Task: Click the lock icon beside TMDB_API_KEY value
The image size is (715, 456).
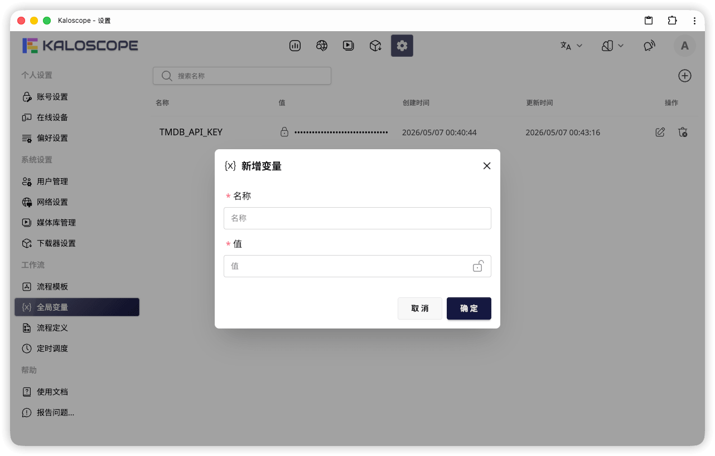Action: pos(284,132)
